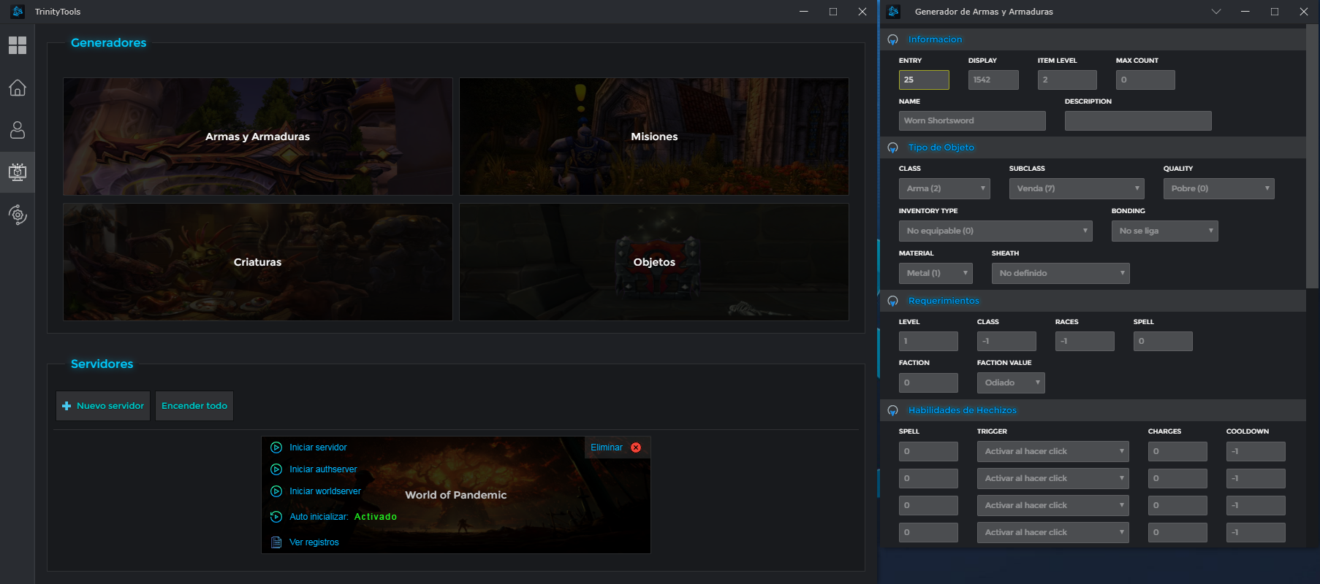Click the Habilidades de Hechizos section icon
The width and height of the screenshot is (1320, 584).
point(892,410)
